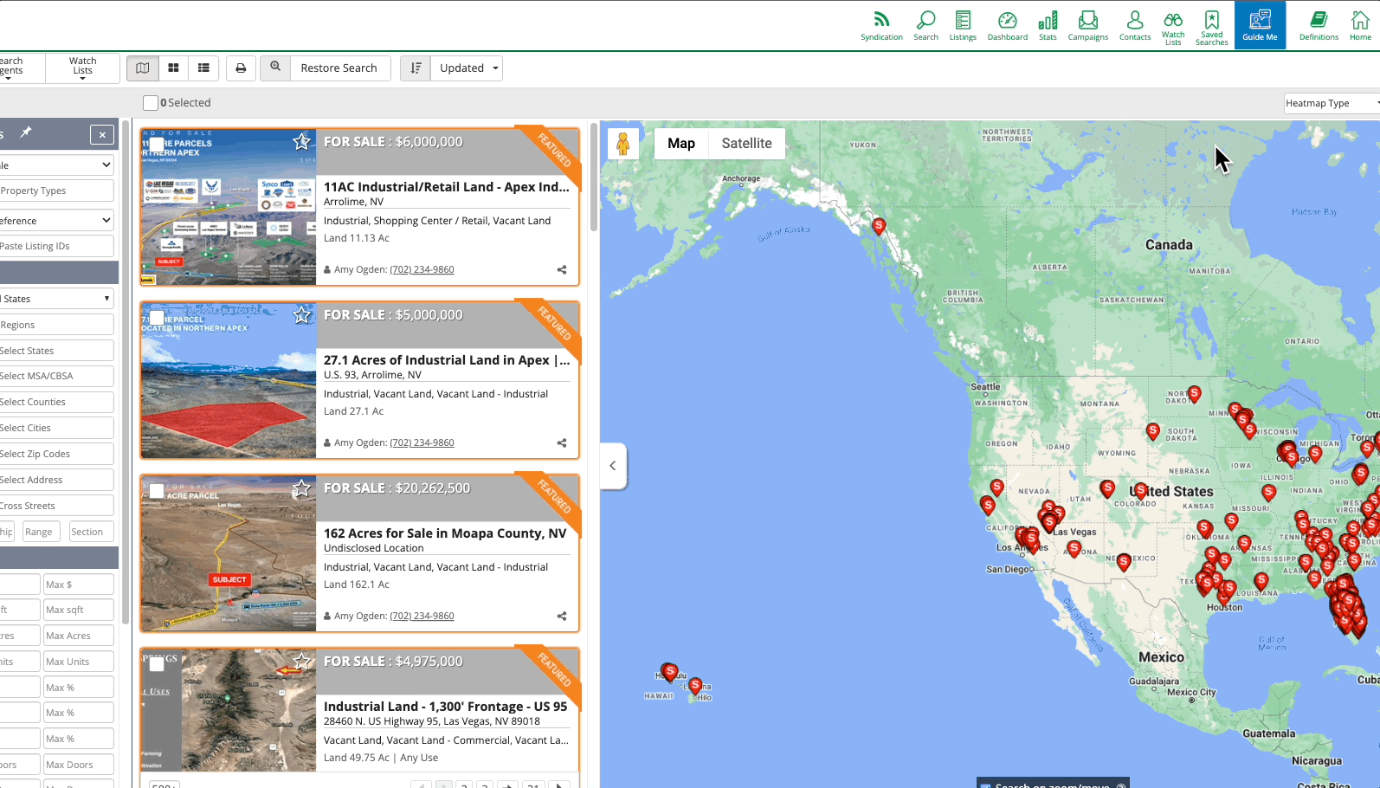Image resolution: width=1380 pixels, height=788 pixels.
Task: Open the Moapa County listing thumbnail image
Action: (229, 553)
